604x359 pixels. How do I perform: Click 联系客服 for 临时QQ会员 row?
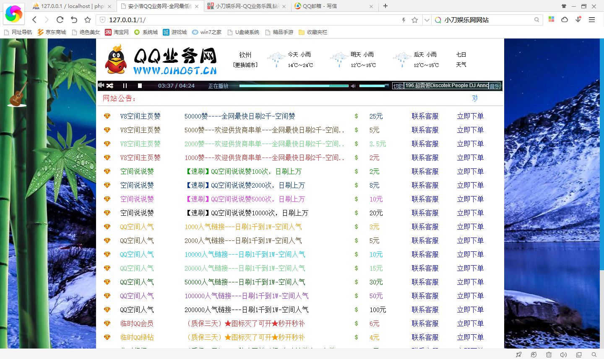coord(425,323)
